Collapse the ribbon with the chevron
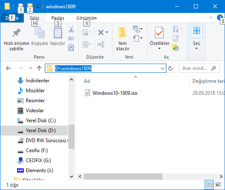Screen dimensions: 225x190 tap(211, 17)
